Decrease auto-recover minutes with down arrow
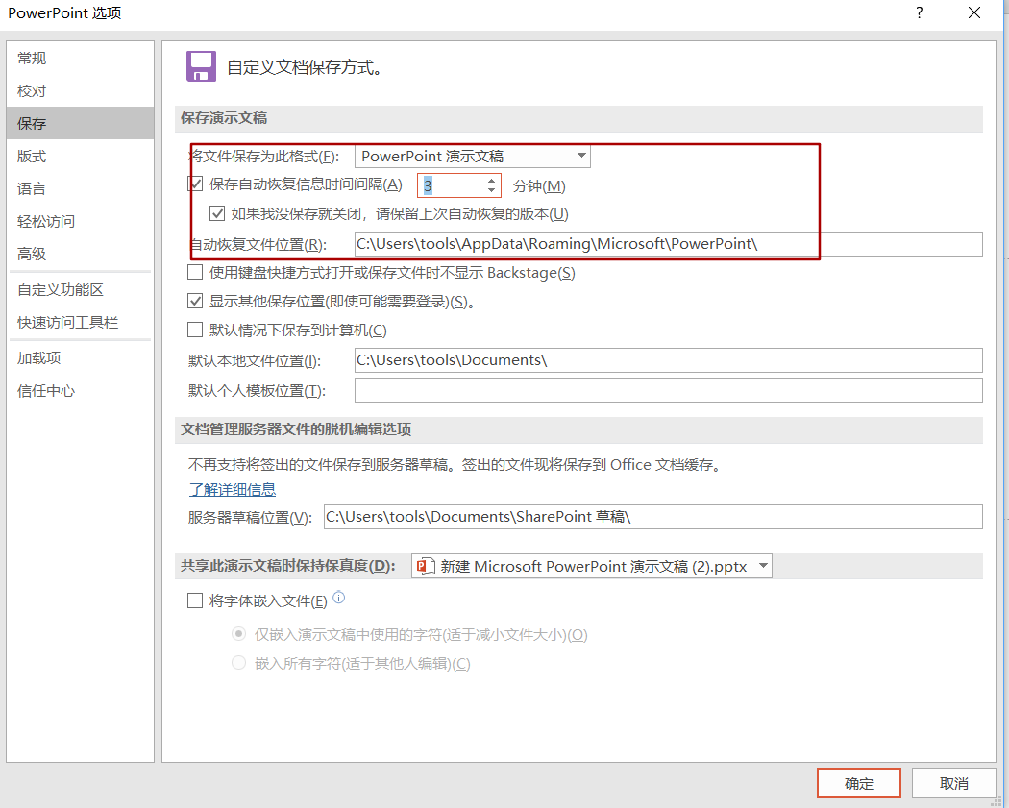The image size is (1009, 808). (492, 191)
